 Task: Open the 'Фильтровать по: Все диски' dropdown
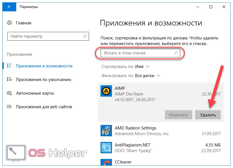tap(131, 76)
